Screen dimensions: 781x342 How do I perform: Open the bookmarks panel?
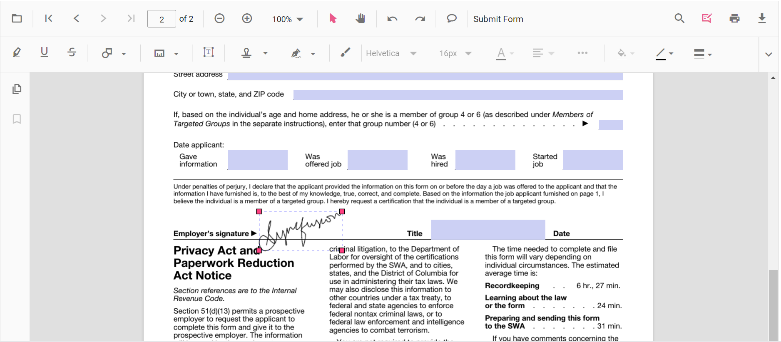point(17,119)
